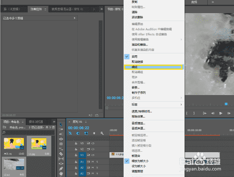Add a marker from timeline header

point(94,133)
